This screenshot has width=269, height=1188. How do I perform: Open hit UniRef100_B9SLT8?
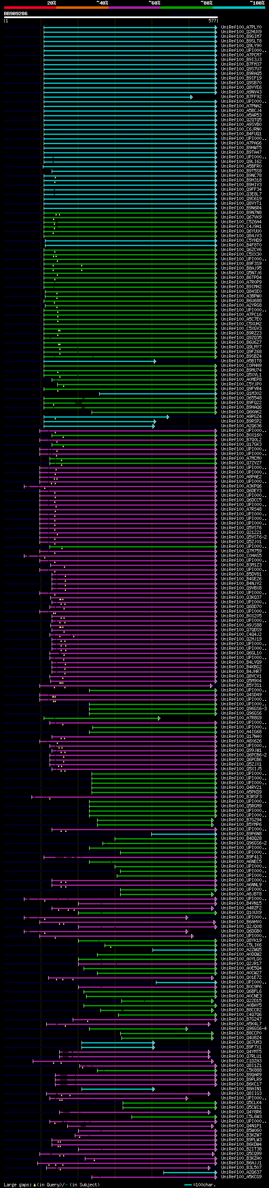click(241, 41)
